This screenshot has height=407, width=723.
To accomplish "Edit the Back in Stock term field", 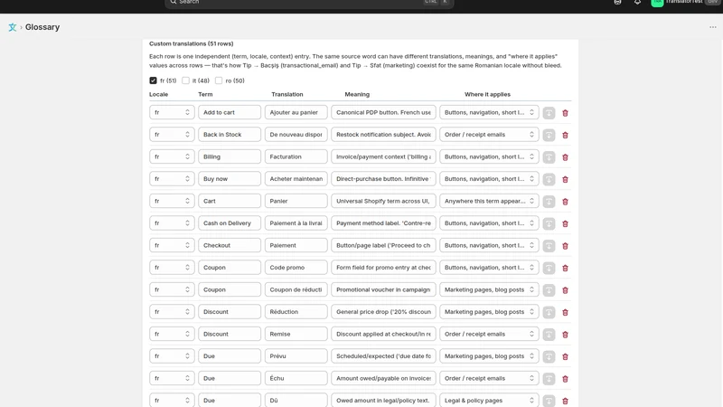I will tap(230, 134).
